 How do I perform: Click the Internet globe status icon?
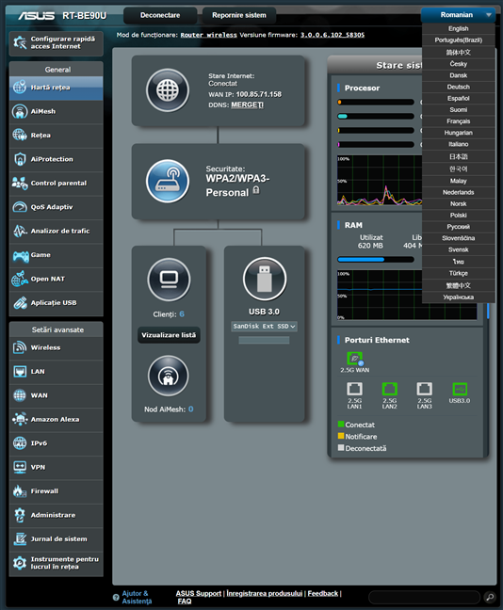click(168, 90)
